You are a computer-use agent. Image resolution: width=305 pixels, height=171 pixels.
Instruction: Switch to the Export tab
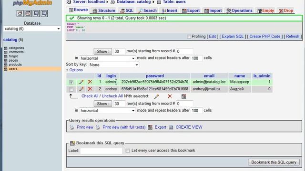(x=191, y=10)
